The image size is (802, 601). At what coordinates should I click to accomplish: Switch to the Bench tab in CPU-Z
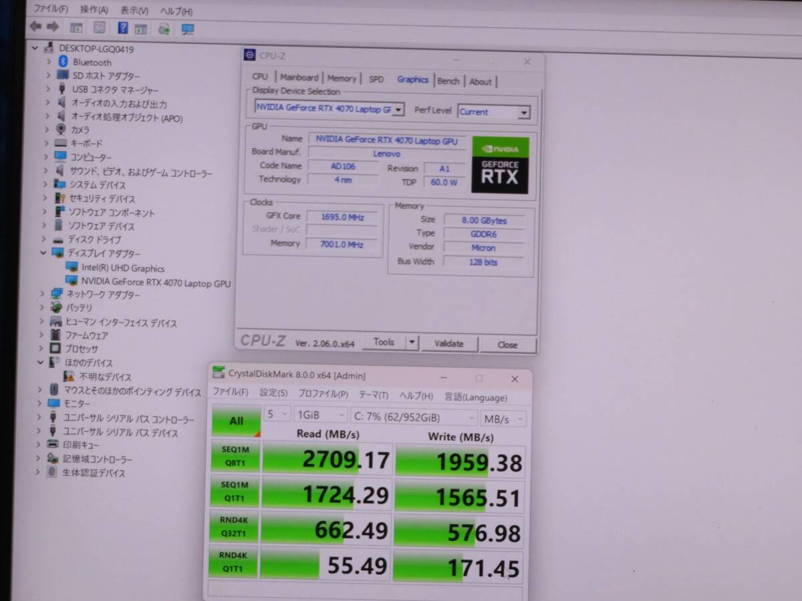[x=448, y=81]
